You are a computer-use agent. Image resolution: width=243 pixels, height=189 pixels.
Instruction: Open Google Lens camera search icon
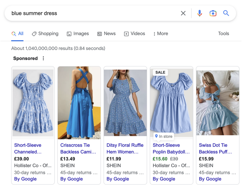(213, 13)
